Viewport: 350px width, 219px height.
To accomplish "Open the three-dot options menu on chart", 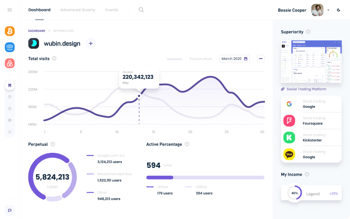I will click(x=261, y=59).
